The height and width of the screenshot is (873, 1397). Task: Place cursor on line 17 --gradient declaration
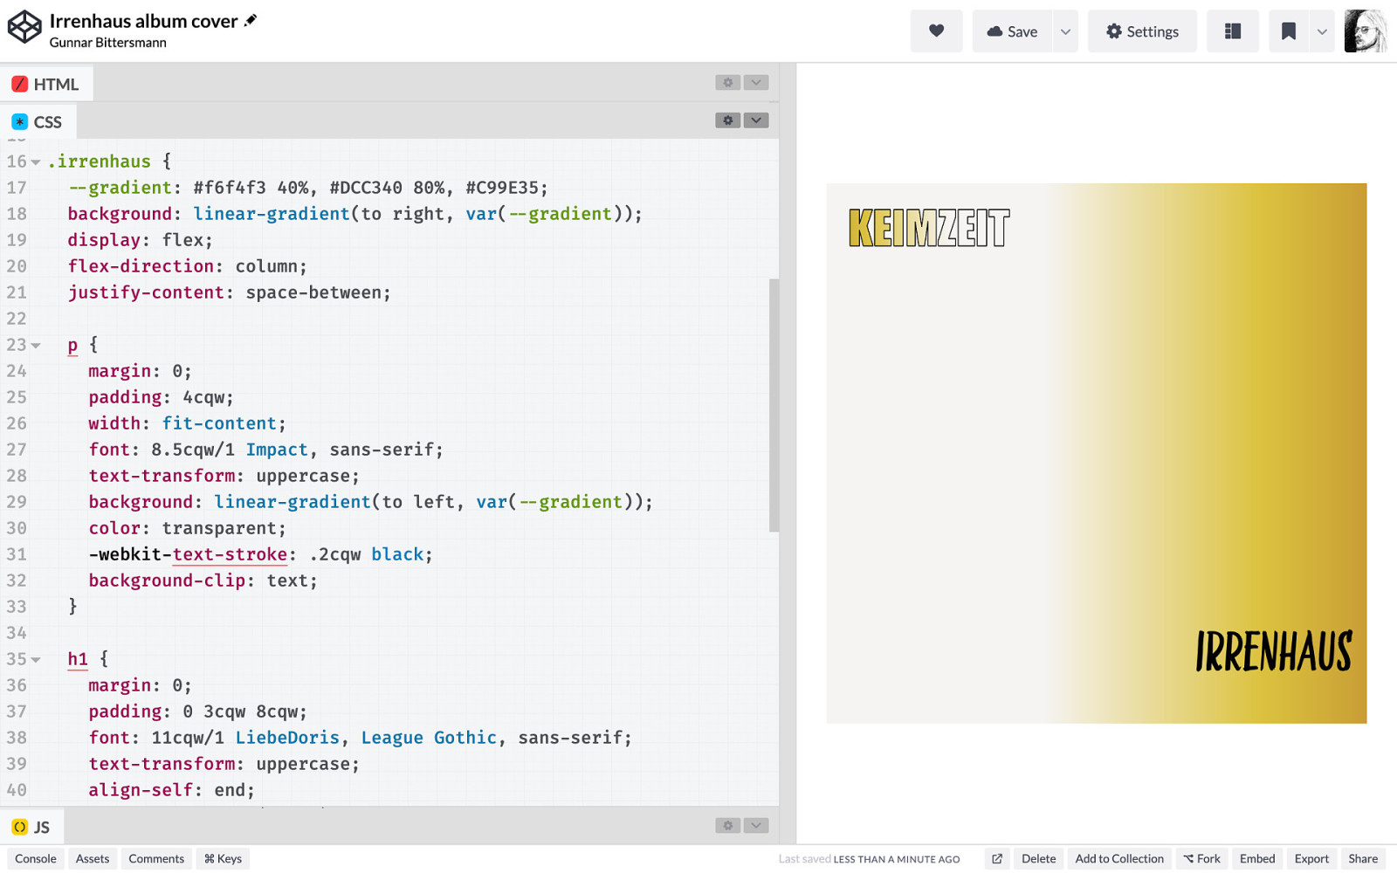[x=308, y=188]
